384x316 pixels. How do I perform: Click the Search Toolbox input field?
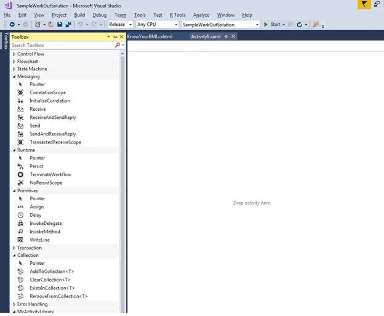point(62,45)
